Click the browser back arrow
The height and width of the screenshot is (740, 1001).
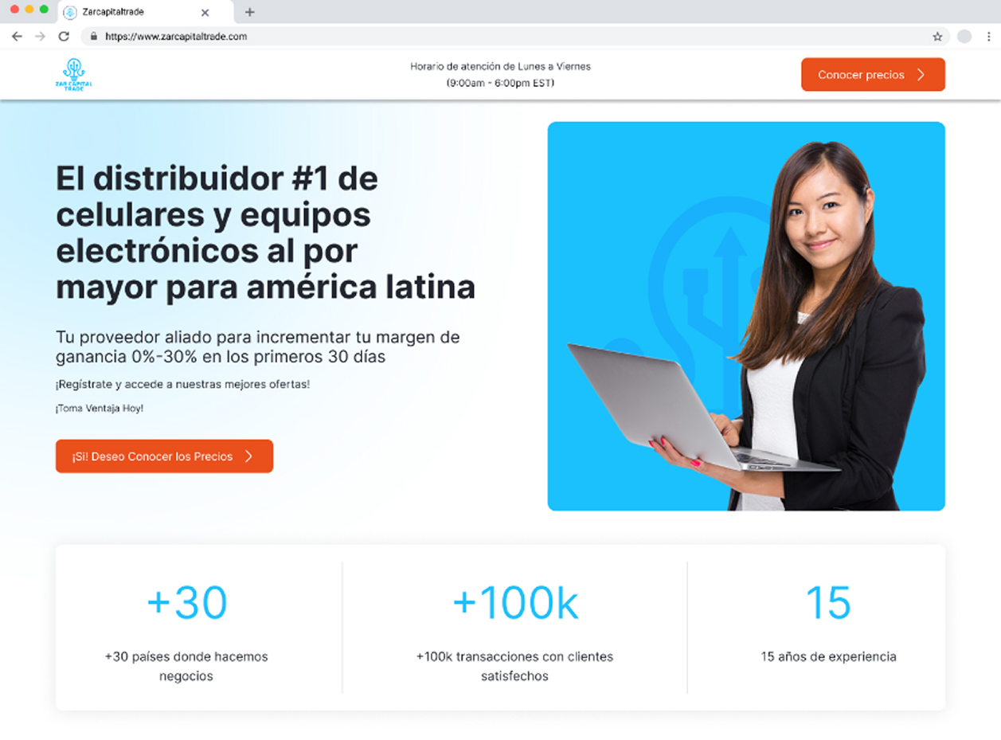point(17,37)
